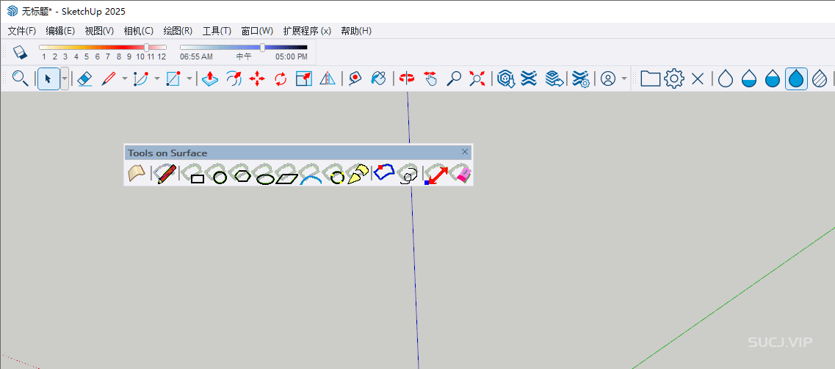Open the 绘图(R) menu
The height and width of the screenshot is (369, 835).
[x=178, y=31]
